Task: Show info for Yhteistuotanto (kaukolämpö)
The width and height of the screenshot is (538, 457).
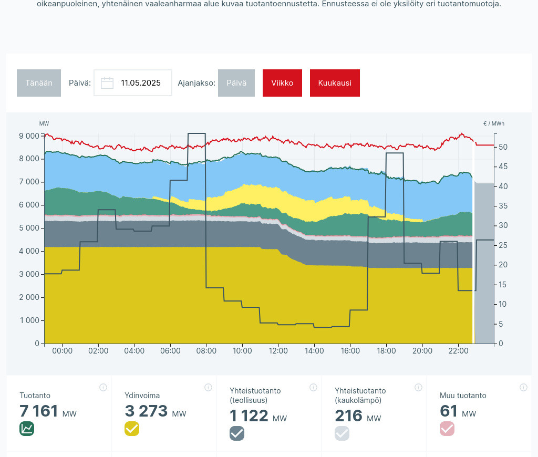Action: pyautogui.click(x=418, y=388)
